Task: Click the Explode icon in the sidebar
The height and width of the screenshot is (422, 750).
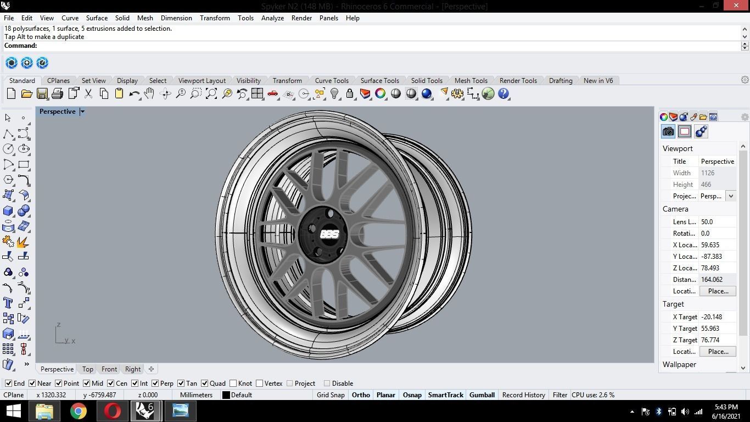Action: tap(24, 241)
